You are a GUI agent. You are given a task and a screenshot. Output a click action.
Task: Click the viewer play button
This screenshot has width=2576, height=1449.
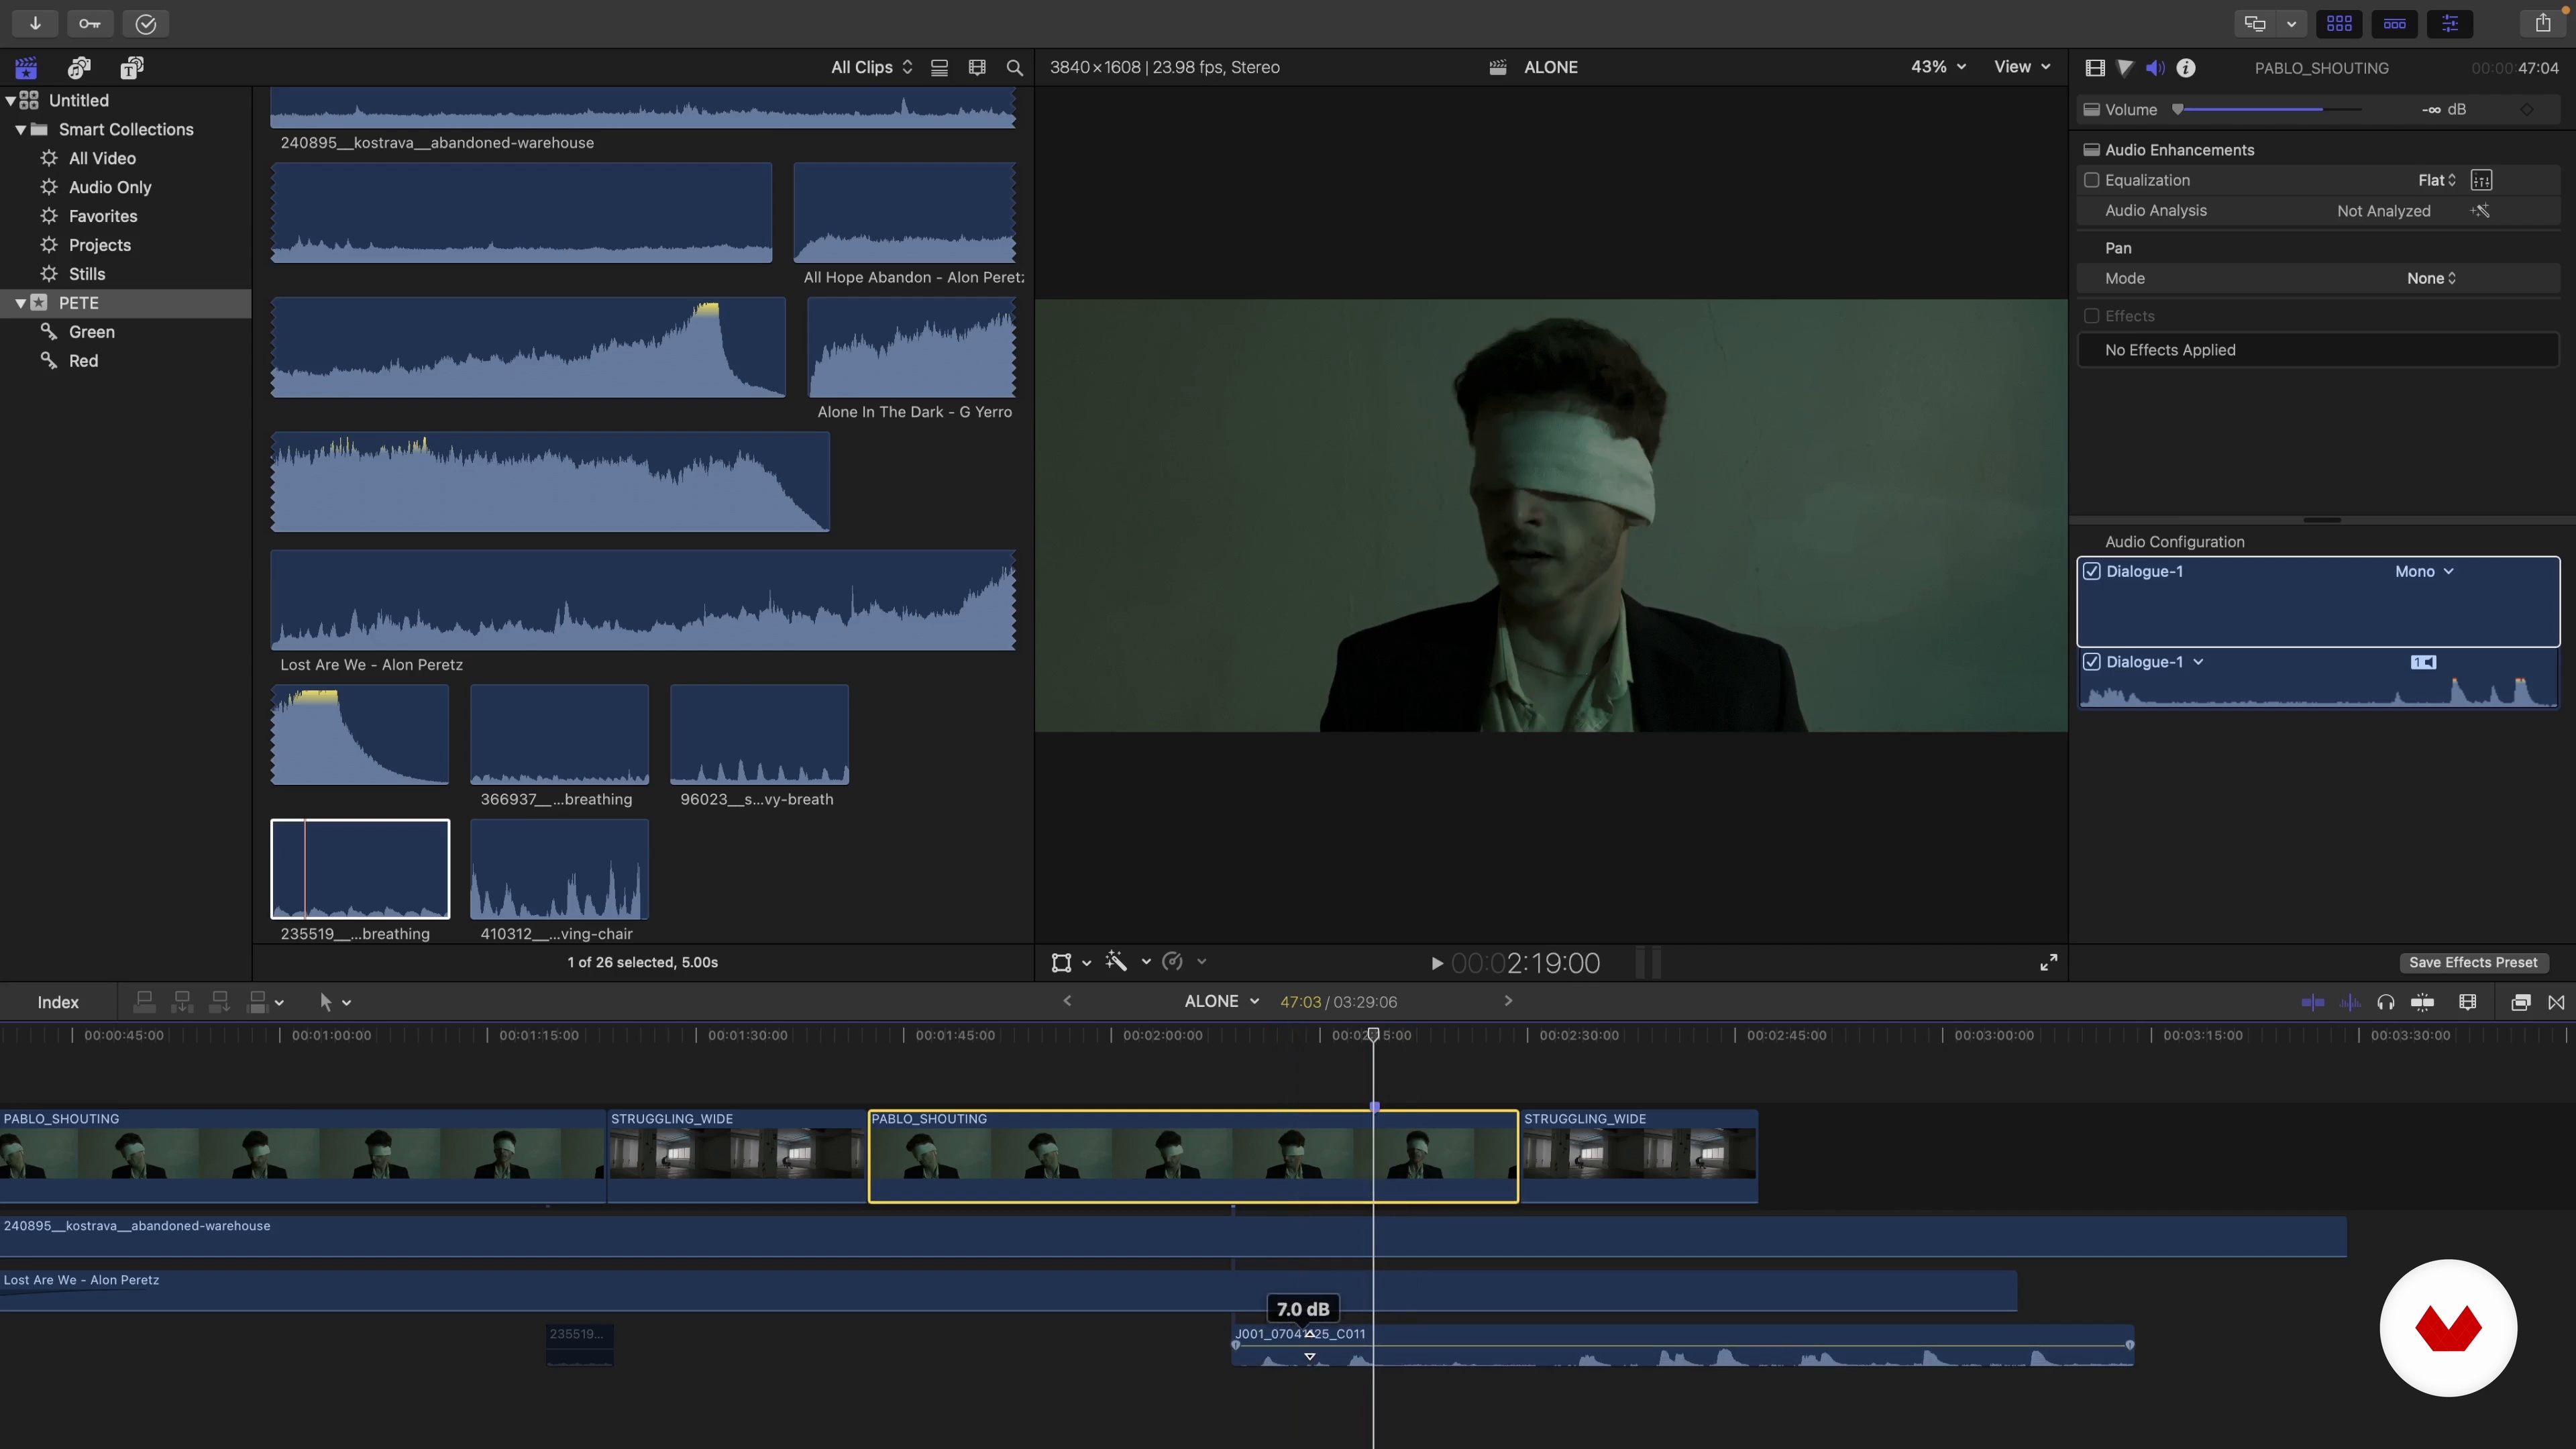[1437, 963]
